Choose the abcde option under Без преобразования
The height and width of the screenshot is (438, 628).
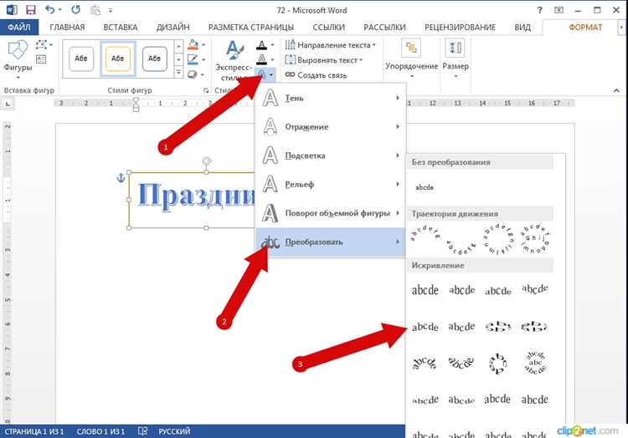click(x=425, y=187)
